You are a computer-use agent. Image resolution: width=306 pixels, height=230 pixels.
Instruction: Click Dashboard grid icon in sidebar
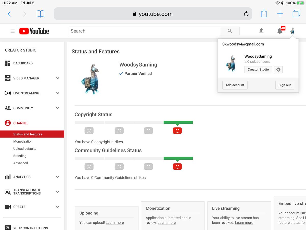pyautogui.click(x=8, y=63)
